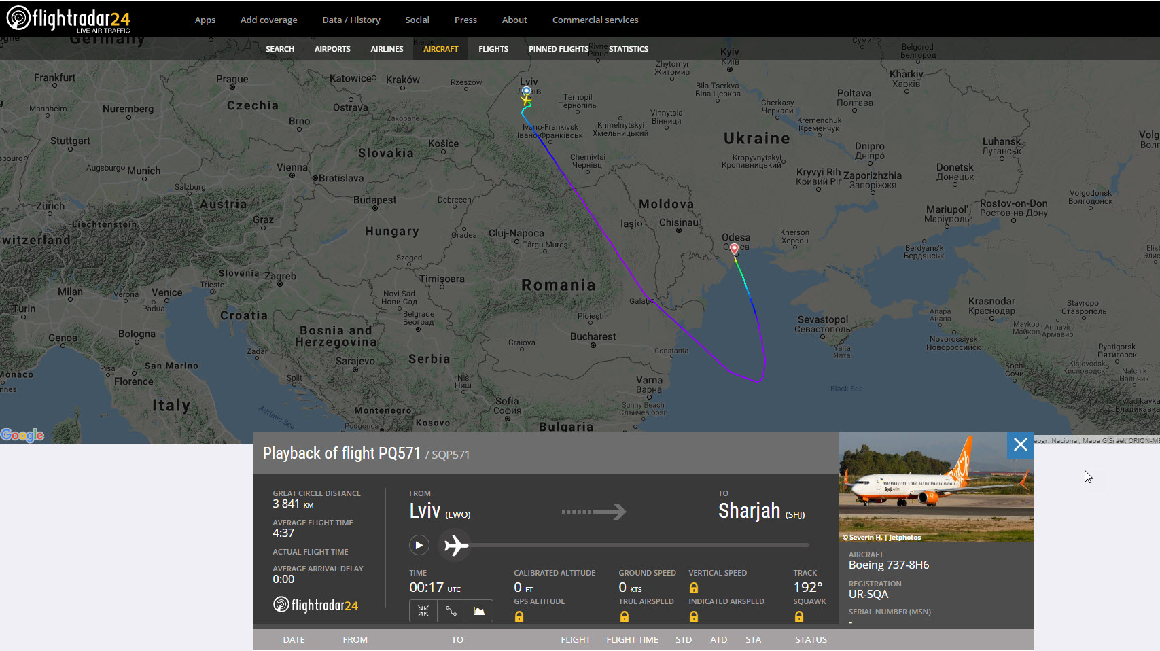Go to the Statistics tab

(628, 49)
